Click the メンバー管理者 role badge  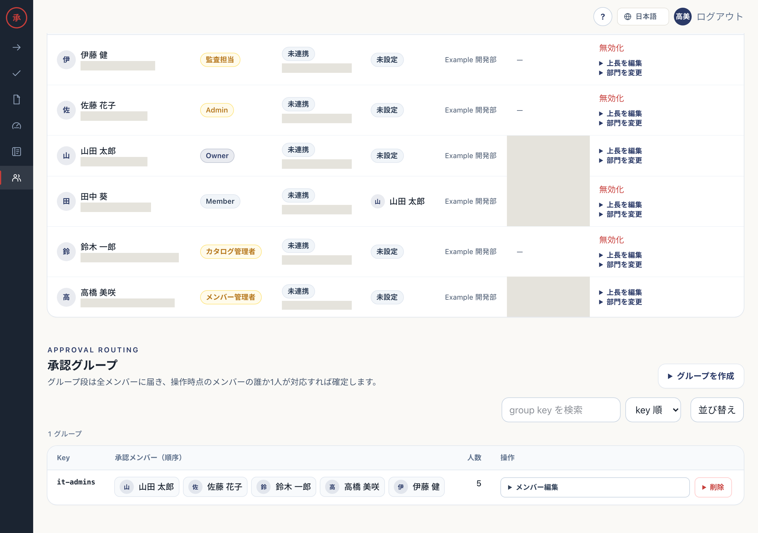230,297
